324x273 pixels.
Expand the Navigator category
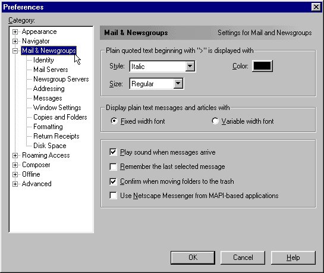click(x=15, y=41)
